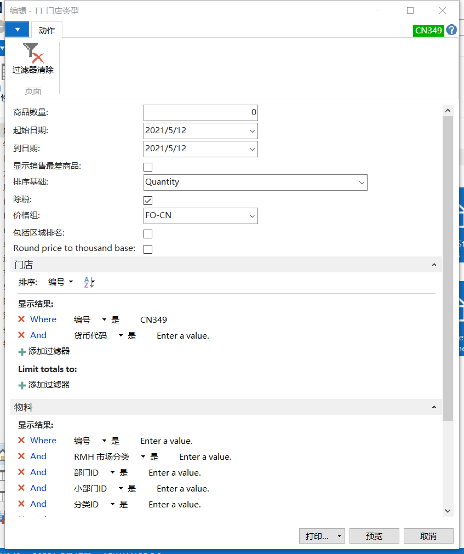This screenshot has width=464, height=554.
Task: Click 部门ID Enter a value field
Action: [x=174, y=473]
